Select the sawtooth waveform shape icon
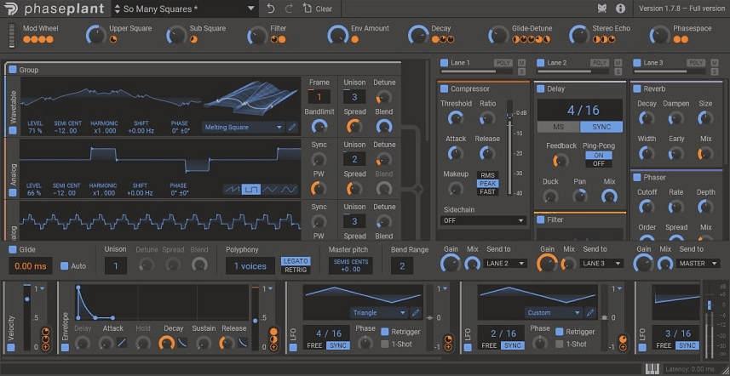The image size is (730, 376). pos(233,189)
